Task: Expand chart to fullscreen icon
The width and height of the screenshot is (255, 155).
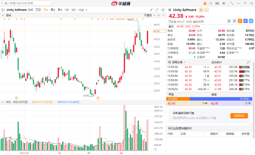Action: tap(157, 10)
